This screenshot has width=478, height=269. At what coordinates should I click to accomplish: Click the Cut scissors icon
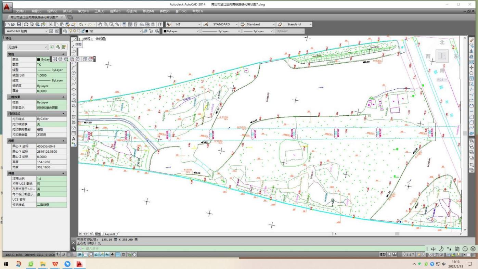50,24
